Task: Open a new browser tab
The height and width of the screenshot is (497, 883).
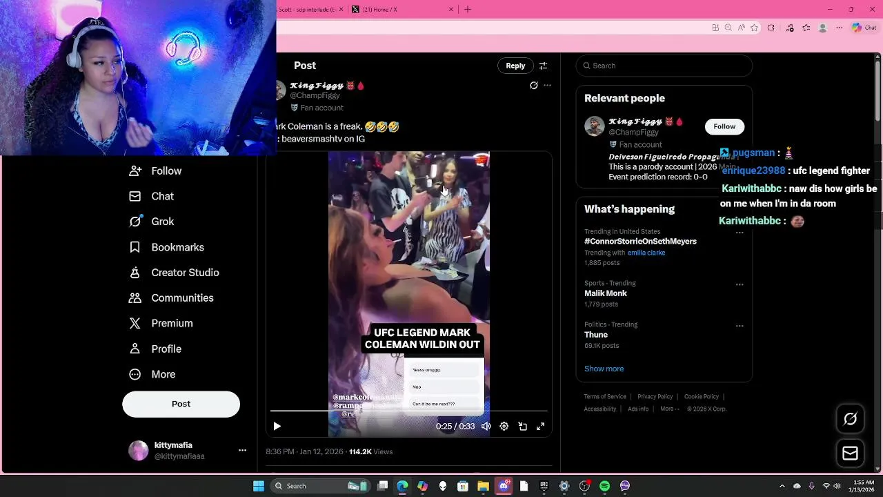Action: click(468, 10)
